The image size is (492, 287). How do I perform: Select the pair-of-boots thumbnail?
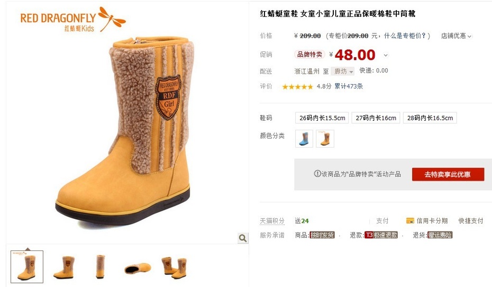[x=174, y=267]
